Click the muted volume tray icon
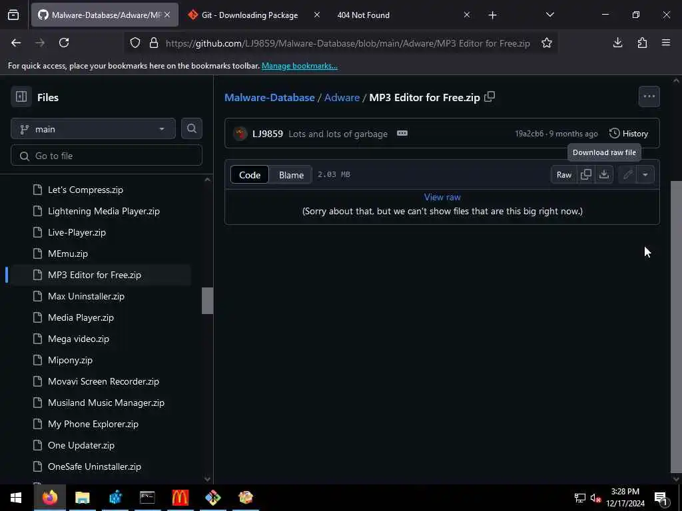 (x=595, y=498)
